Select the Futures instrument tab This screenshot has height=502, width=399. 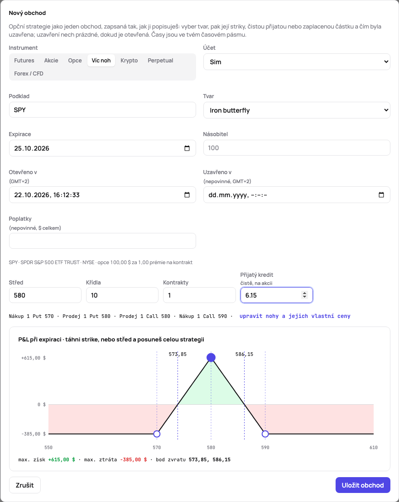24,61
